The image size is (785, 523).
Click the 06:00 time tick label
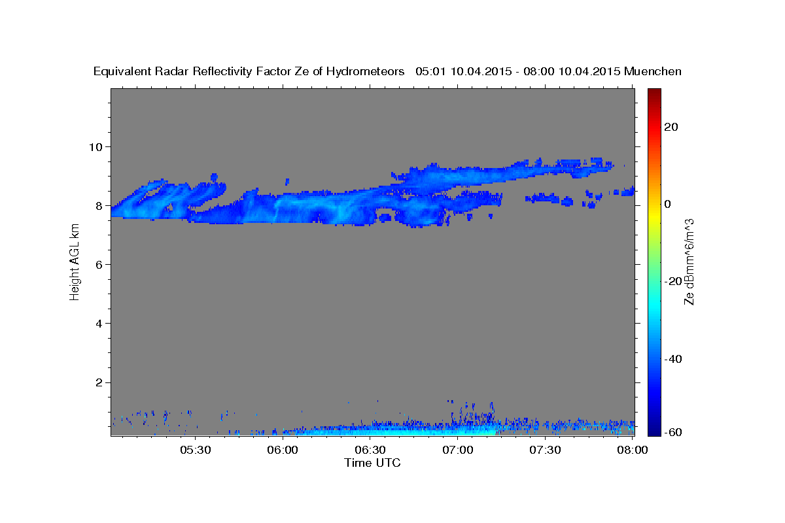tap(283, 450)
